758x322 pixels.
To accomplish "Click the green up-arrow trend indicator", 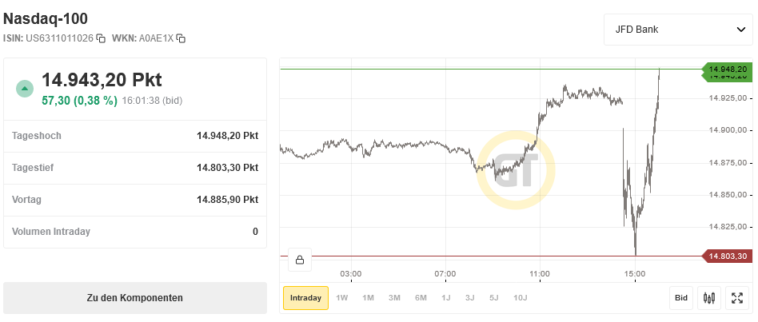I will (x=25, y=88).
